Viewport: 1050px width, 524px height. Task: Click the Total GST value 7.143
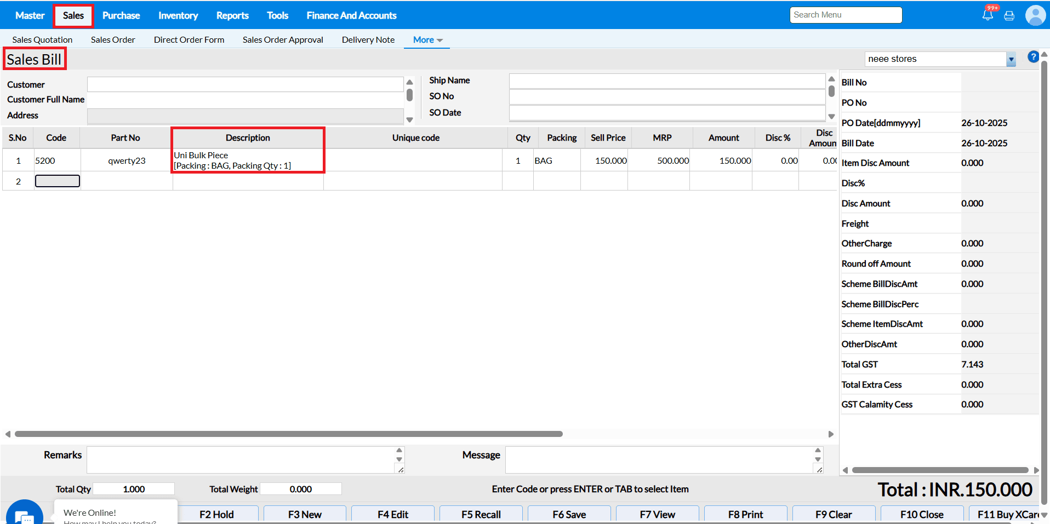tap(972, 364)
